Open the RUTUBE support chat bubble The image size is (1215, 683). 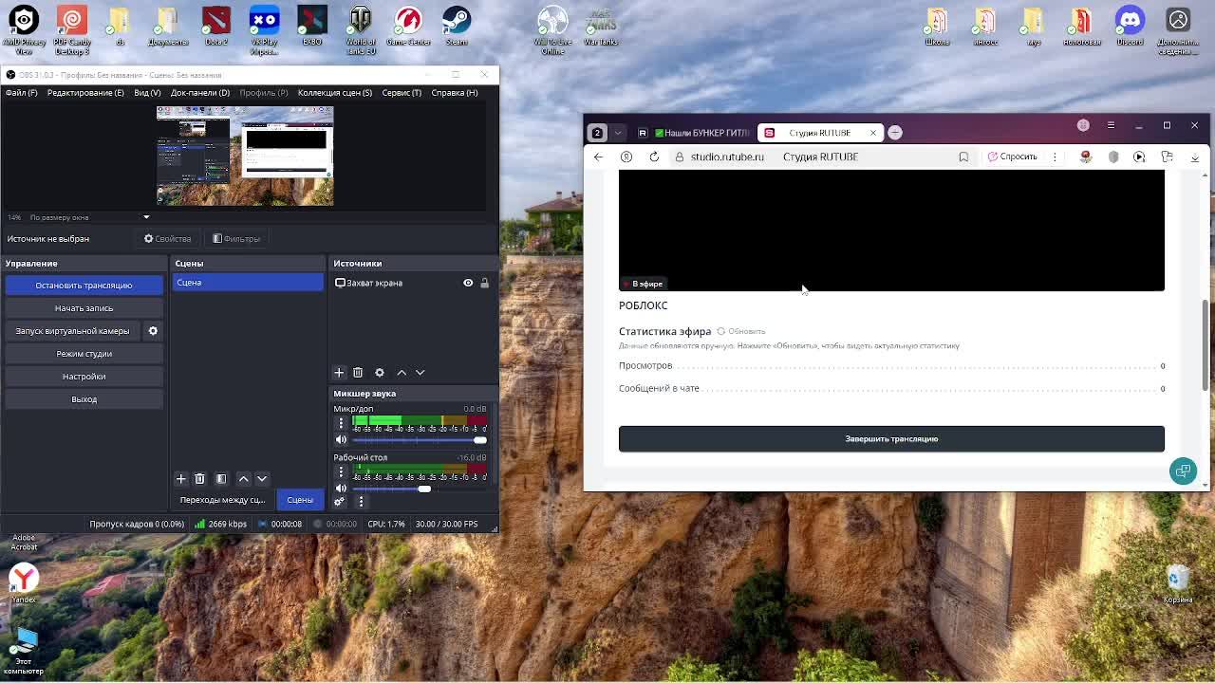pyautogui.click(x=1183, y=471)
